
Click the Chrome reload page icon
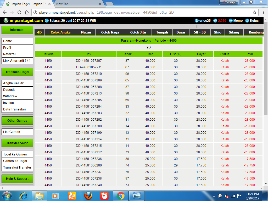19,12
